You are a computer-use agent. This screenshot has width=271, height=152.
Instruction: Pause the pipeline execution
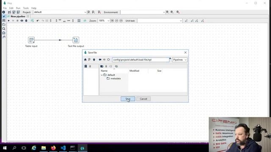[13, 21]
